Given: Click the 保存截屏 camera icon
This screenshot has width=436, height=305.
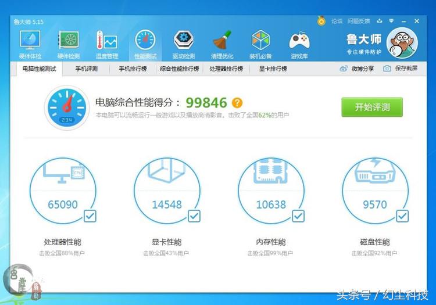Looking at the screenshot, I should coord(387,69).
